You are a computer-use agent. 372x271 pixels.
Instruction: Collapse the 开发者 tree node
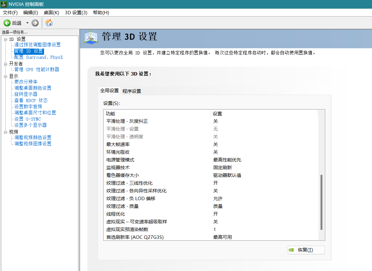pos(6,64)
